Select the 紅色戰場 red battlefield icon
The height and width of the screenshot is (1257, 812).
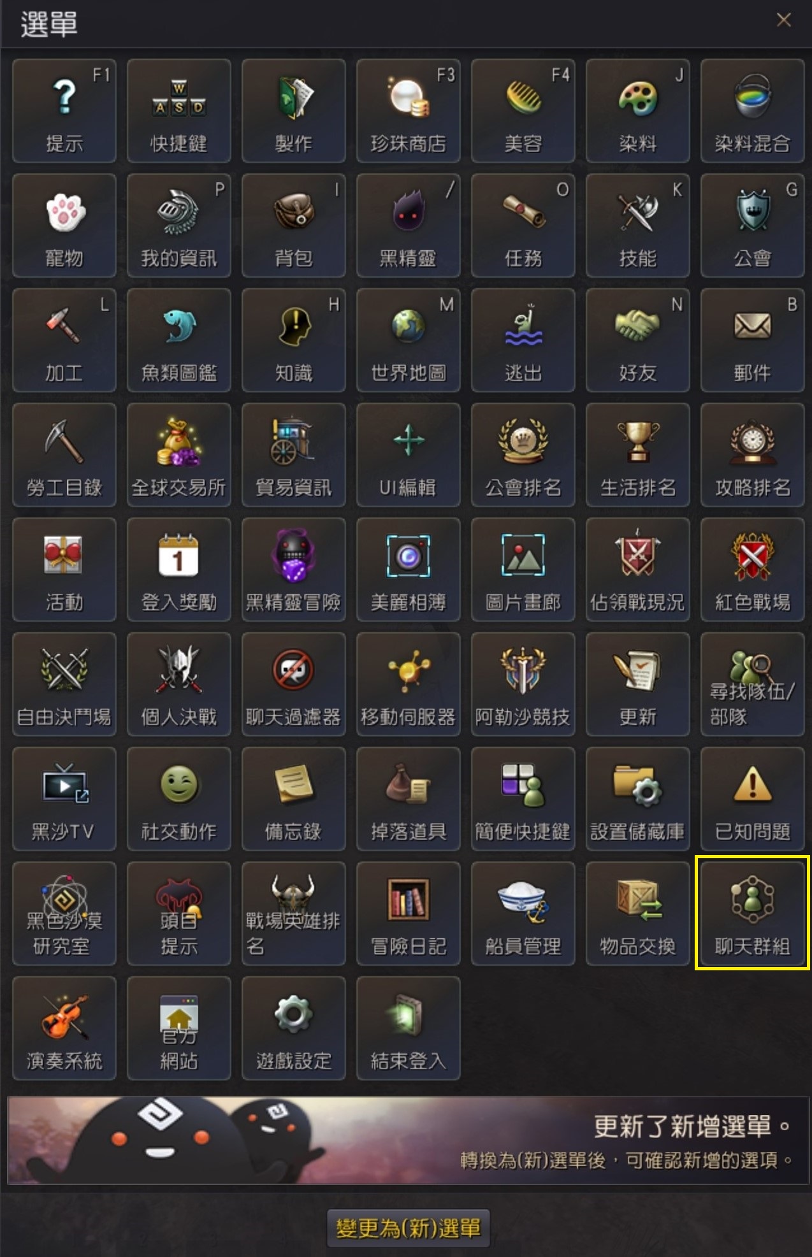tap(752, 570)
